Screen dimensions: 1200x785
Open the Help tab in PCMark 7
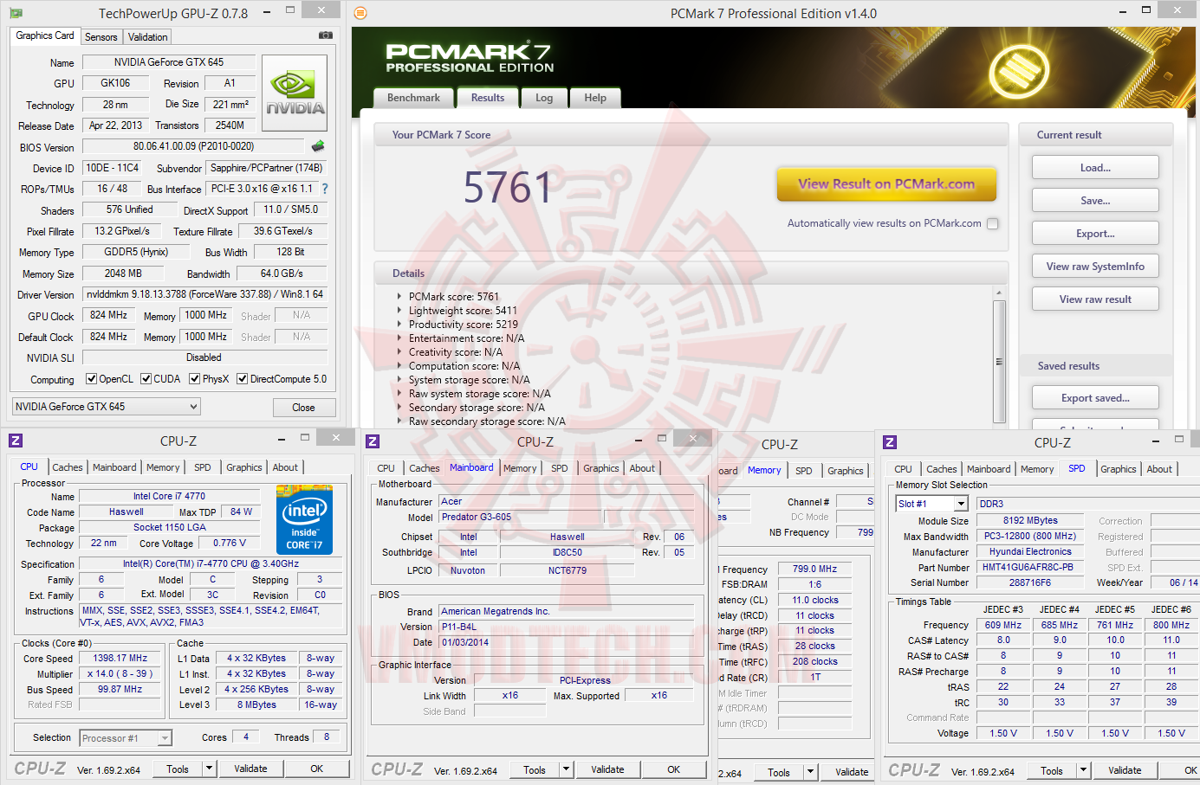(x=595, y=98)
